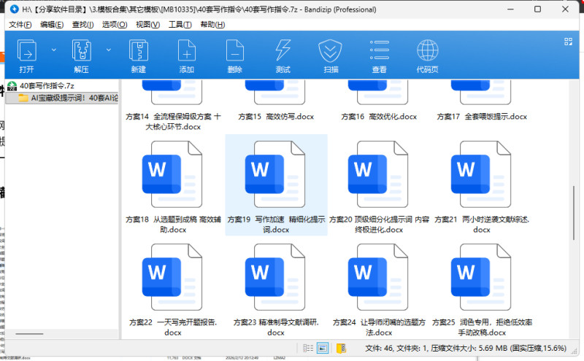Click the file name 方案16 高效优化.docx
Image resolution: width=584 pixels, height=361 pixels.
[379, 117]
